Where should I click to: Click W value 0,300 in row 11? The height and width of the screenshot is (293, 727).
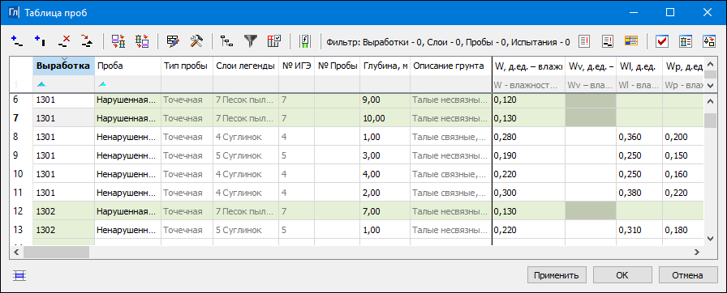tap(528, 193)
